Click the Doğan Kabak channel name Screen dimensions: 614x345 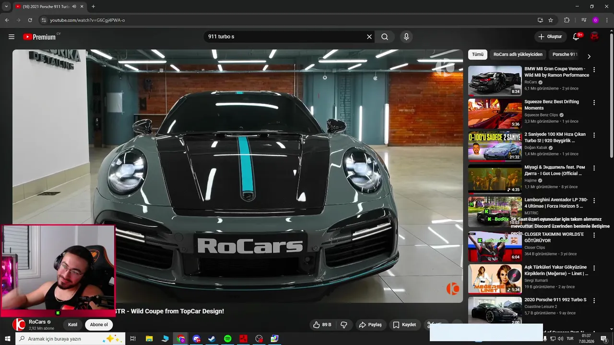pos(536,148)
